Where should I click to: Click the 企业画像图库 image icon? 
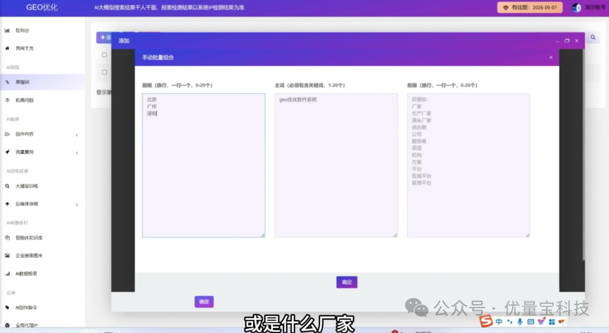pyautogui.click(x=7, y=256)
